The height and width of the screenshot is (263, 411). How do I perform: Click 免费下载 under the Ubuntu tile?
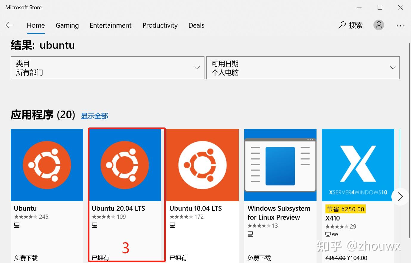(x=26, y=258)
